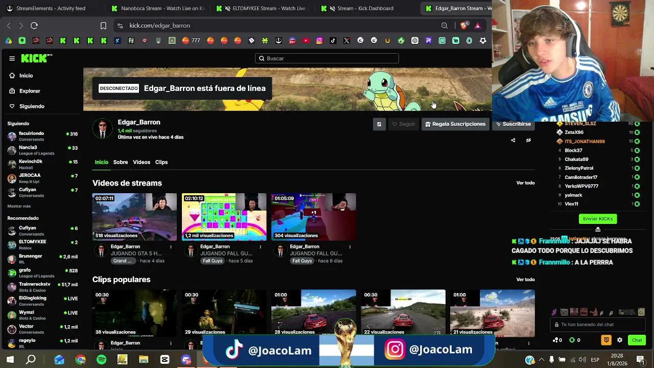Open File Explorer from the taskbar
This screenshot has width=654, height=368.
(x=144, y=360)
